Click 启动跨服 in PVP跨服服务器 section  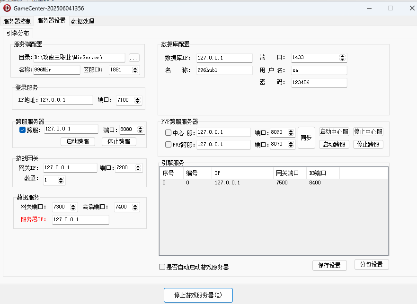(x=334, y=145)
